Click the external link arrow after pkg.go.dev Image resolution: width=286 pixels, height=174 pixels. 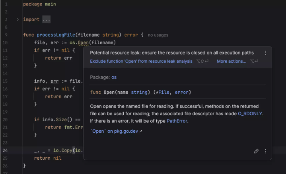pyautogui.click(x=141, y=131)
